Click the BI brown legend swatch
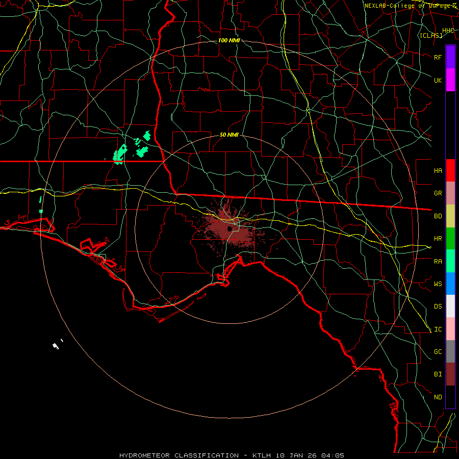 [450, 374]
